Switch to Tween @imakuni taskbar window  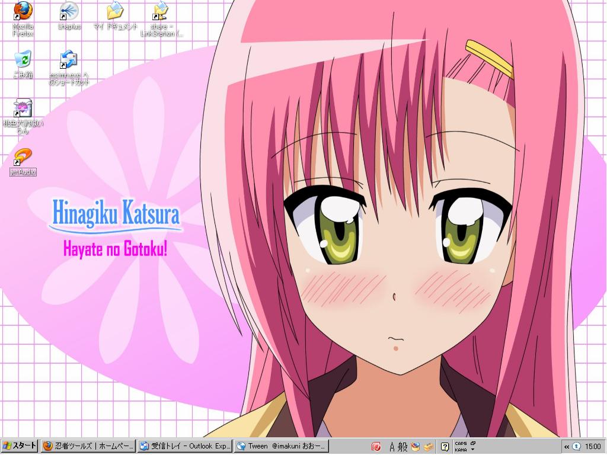coord(281,446)
